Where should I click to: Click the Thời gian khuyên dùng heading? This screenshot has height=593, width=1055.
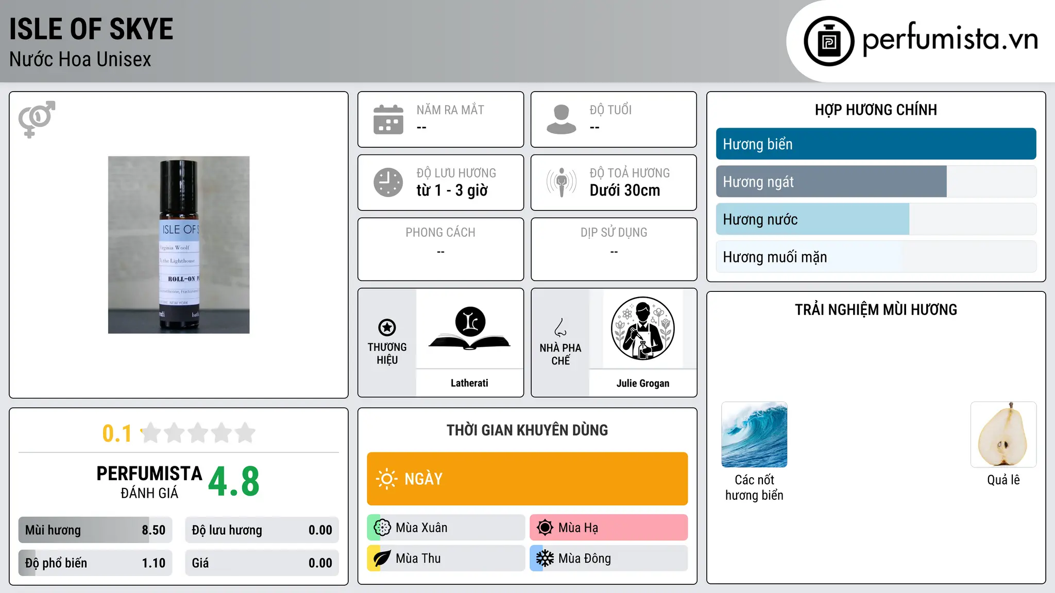pos(527,430)
